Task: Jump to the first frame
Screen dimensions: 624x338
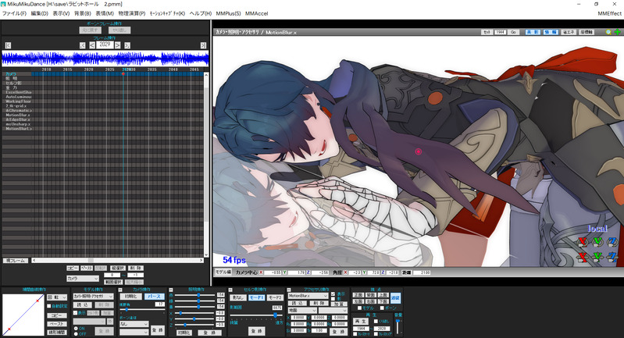Action: click(8, 45)
